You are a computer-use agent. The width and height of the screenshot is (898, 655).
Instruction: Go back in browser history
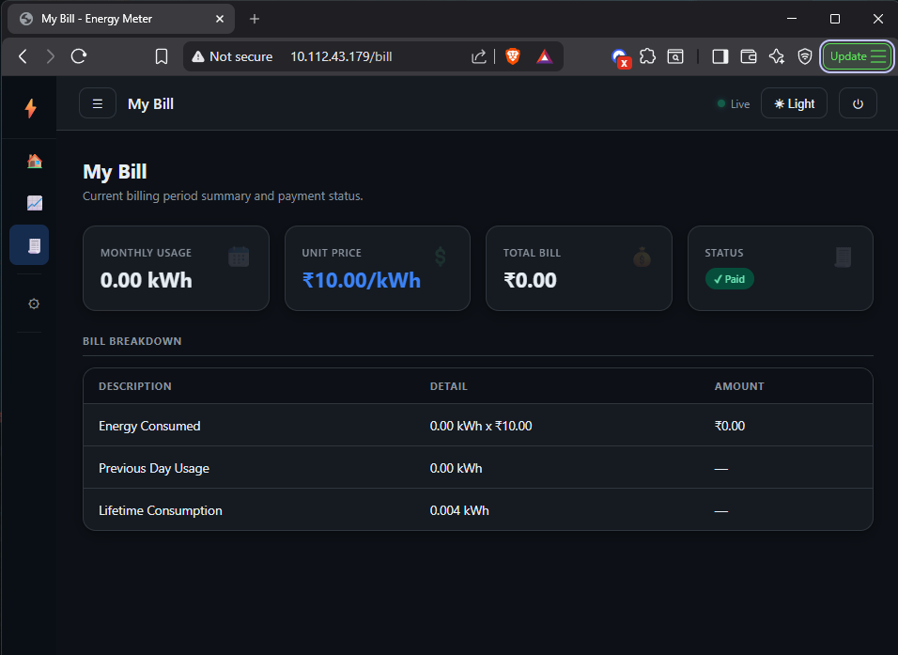[23, 56]
